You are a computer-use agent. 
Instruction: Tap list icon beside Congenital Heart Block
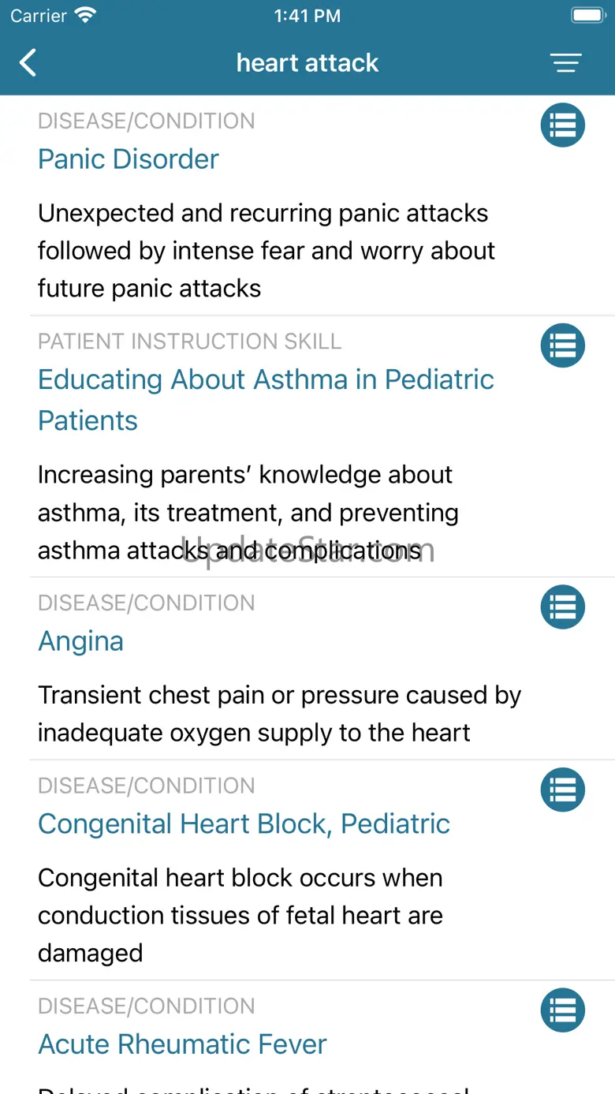(x=562, y=790)
